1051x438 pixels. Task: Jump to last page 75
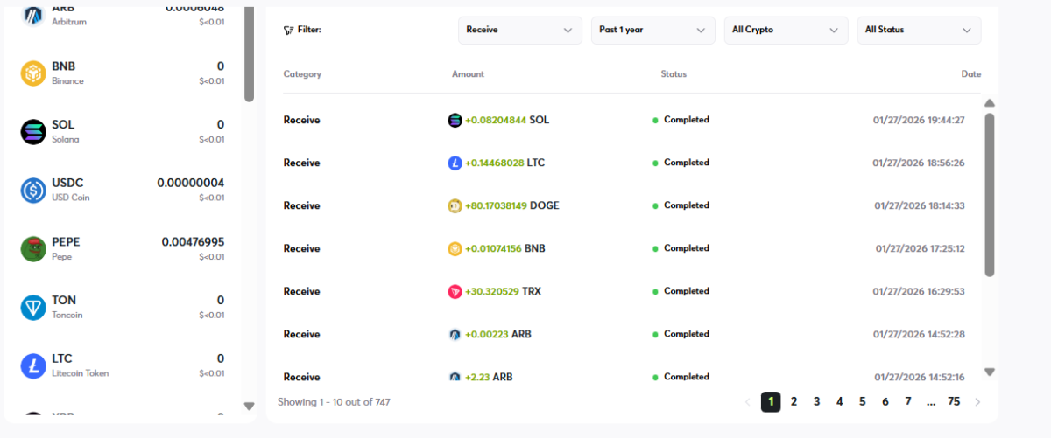pyautogui.click(x=954, y=402)
